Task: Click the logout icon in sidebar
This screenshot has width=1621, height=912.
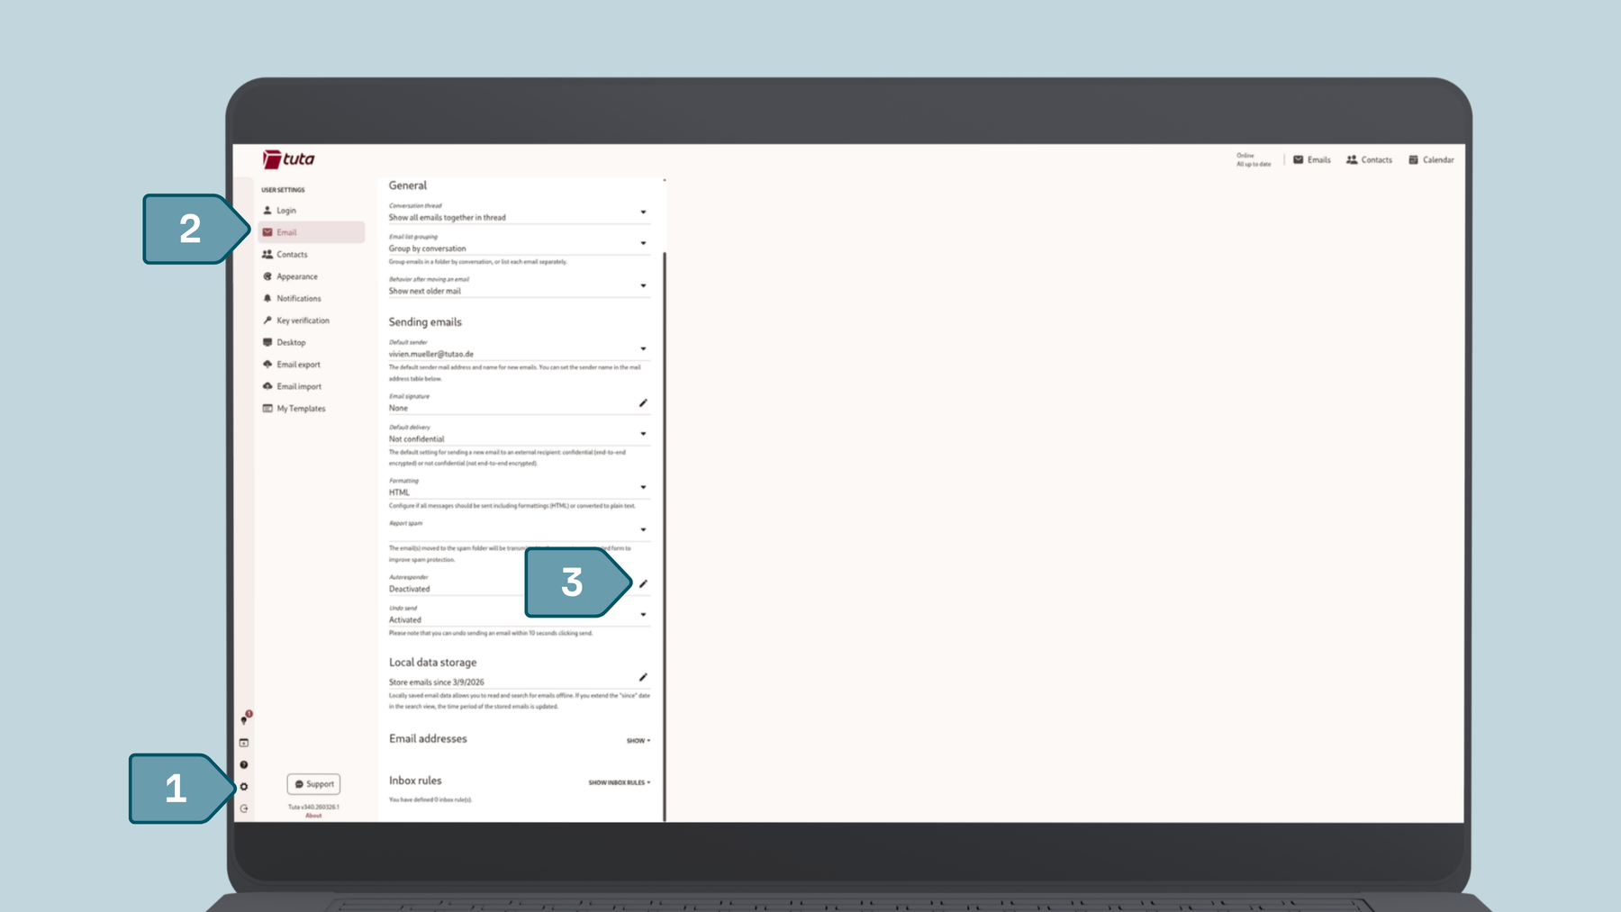Action: (243, 808)
